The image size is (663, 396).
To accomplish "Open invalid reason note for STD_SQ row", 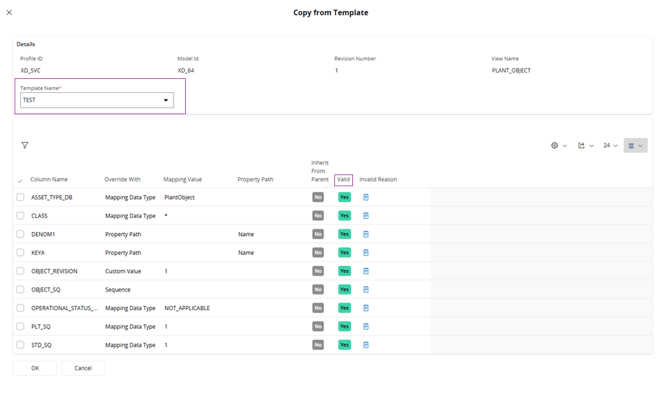I will [x=366, y=345].
